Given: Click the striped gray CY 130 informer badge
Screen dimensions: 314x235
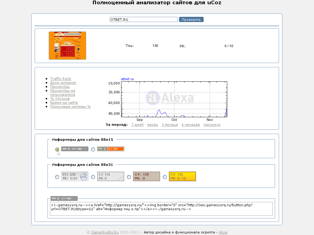Looking at the screenshot, I should tap(110, 177).
